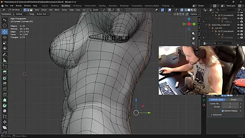Select the Edge Slide tool
Screen dimensions: 245x138
tap(5, 117)
